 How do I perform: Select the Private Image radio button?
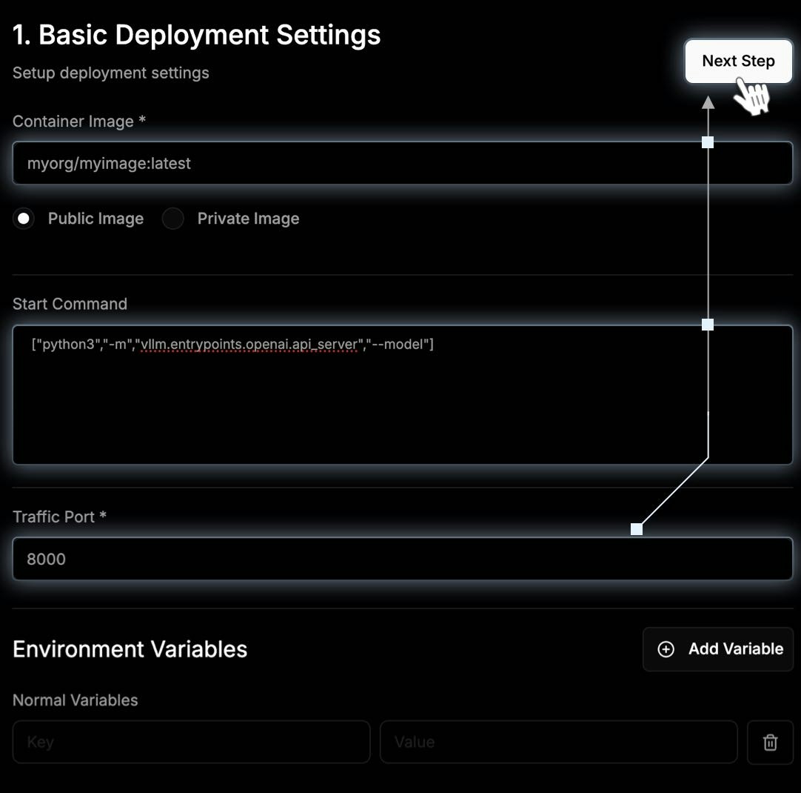pos(172,219)
